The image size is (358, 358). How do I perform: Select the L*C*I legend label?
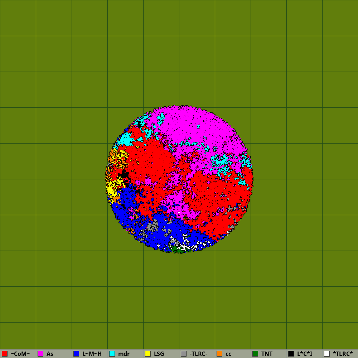click(305, 354)
